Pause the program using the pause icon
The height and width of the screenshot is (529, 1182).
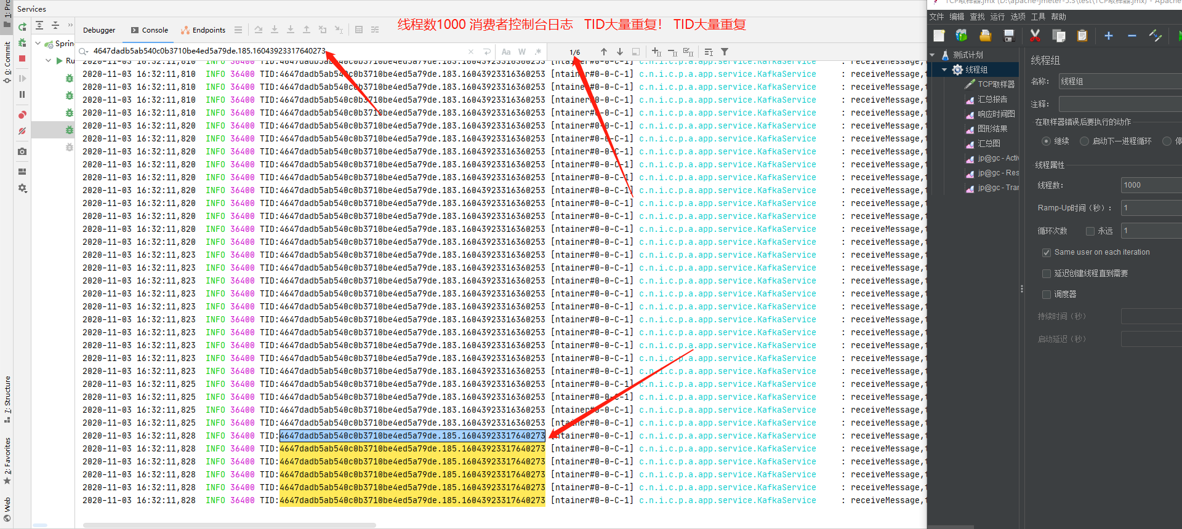click(22, 94)
